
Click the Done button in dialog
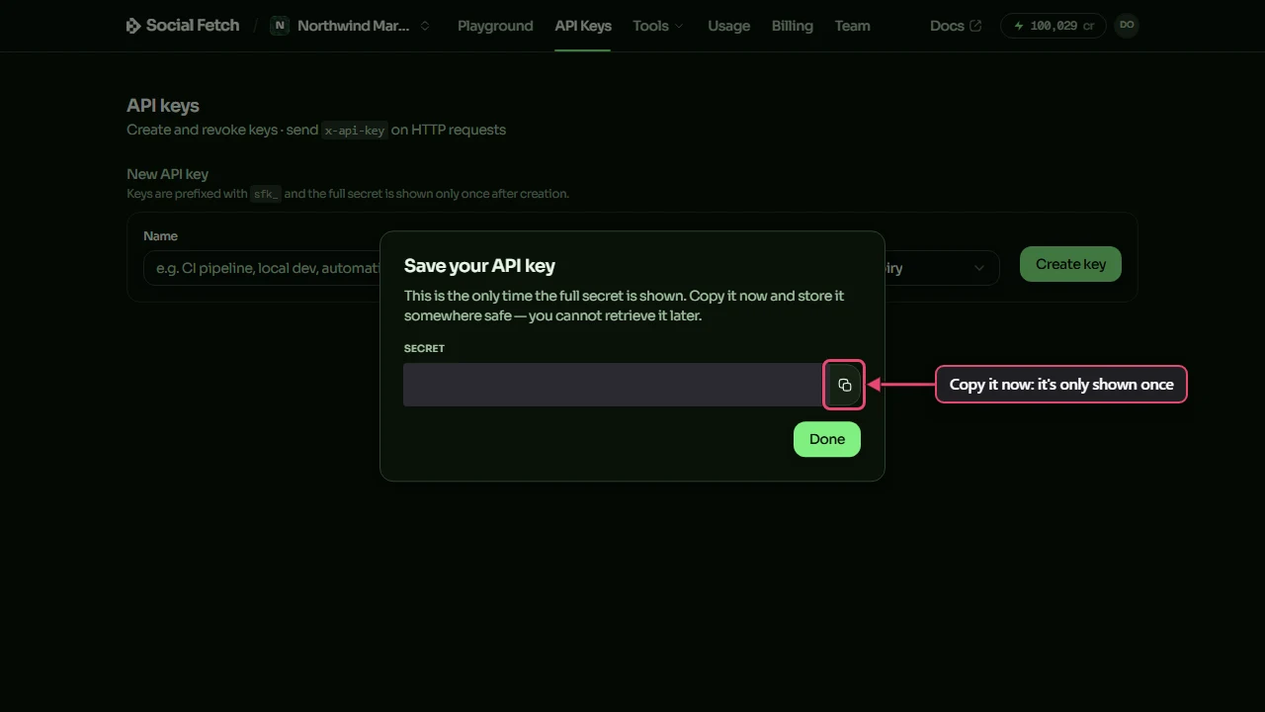pos(827,439)
